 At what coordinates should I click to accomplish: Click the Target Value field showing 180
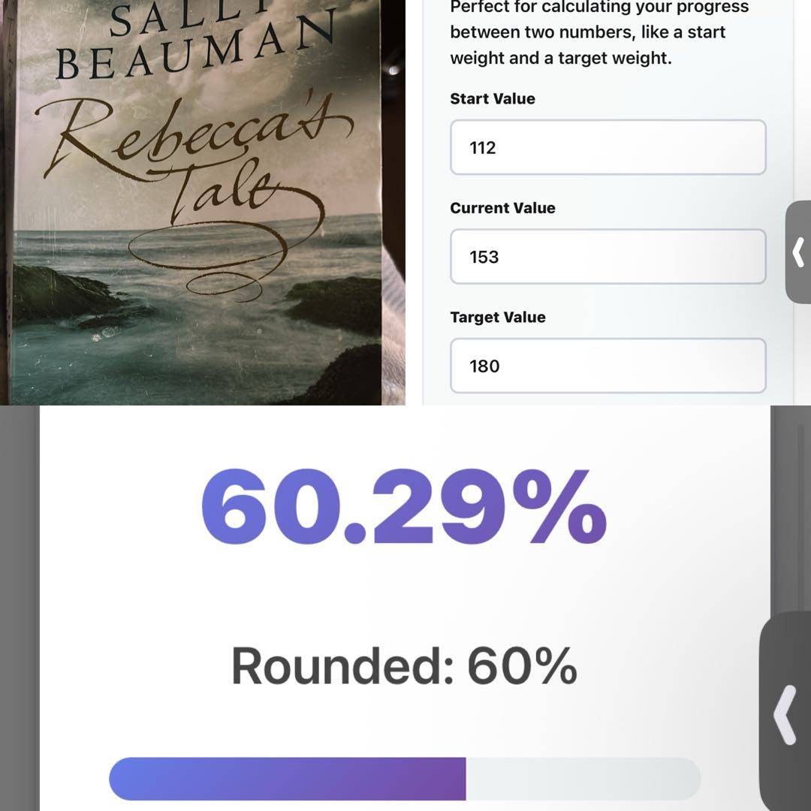tap(607, 366)
